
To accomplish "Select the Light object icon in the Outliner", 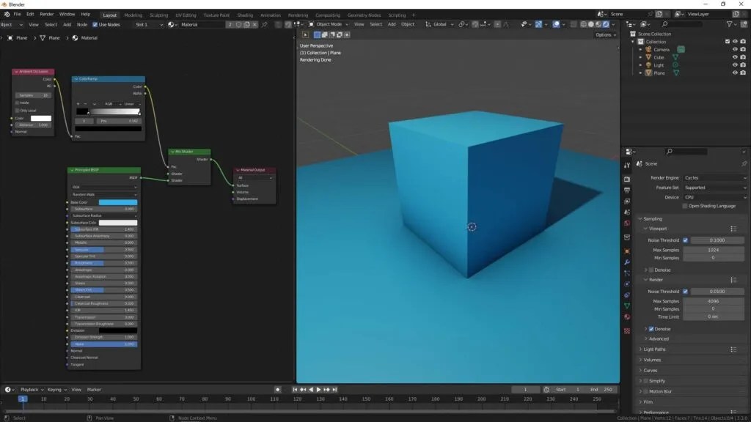I will tap(648, 65).
